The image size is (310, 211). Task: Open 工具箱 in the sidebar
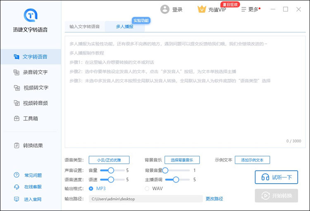click(x=31, y=118)
